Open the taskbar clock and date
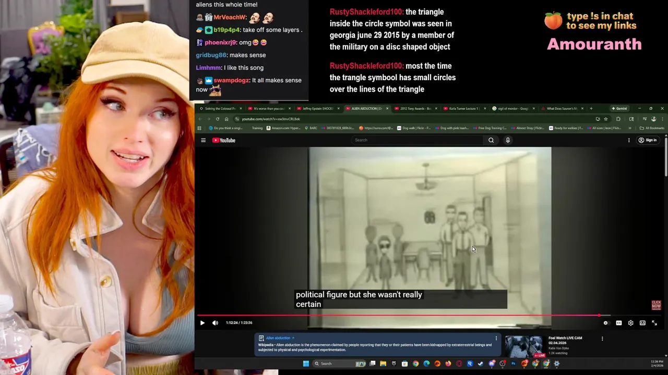This screenshot has height=375, width=668. [x=657, y=364]
